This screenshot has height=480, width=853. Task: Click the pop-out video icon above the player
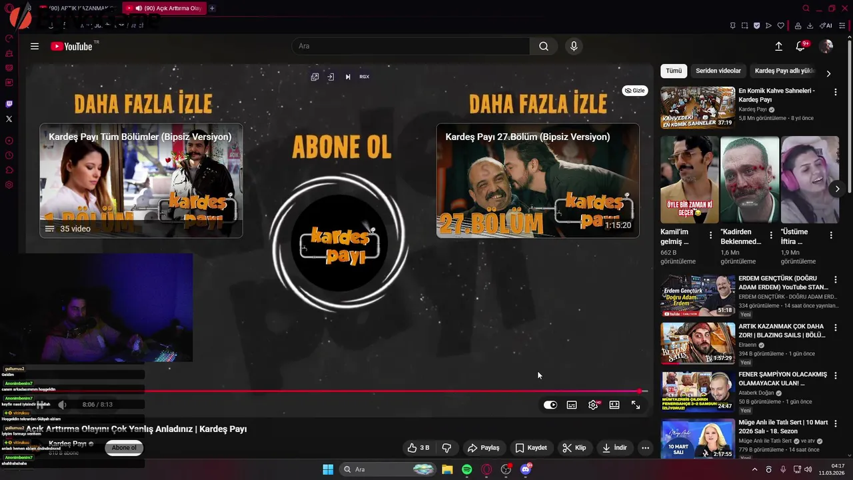click(315, 77)
